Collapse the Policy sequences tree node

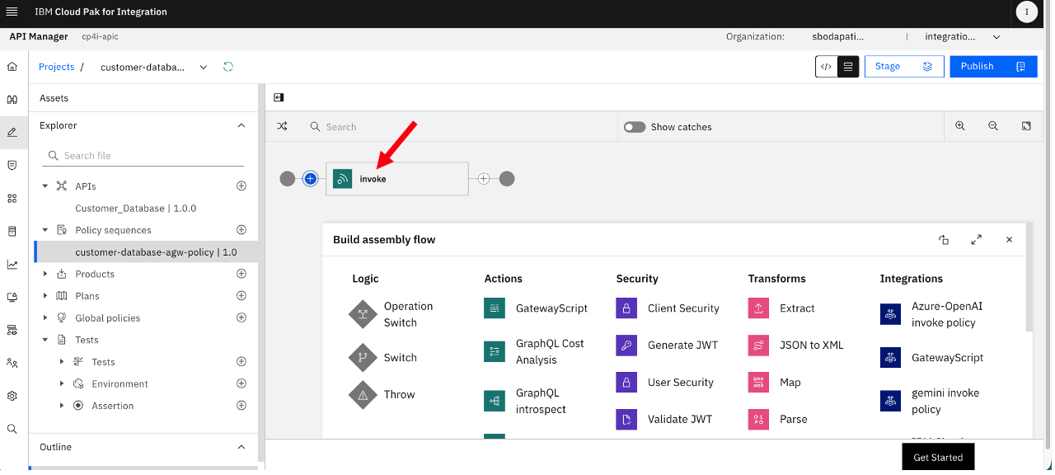45,230
